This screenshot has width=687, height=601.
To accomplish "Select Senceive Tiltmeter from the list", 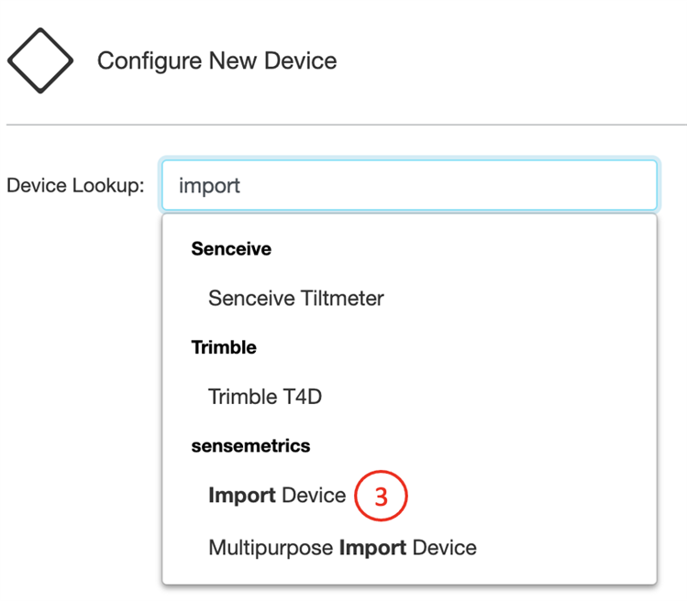I will pyautogui.click(x=296, y=298).
